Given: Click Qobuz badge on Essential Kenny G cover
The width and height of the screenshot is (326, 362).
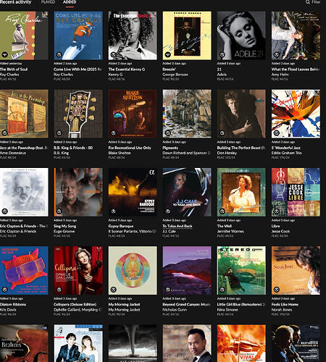Looking at the screenshot, I should point(114,54).
